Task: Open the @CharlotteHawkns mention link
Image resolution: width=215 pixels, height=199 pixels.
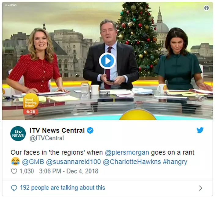Action: 132,162
